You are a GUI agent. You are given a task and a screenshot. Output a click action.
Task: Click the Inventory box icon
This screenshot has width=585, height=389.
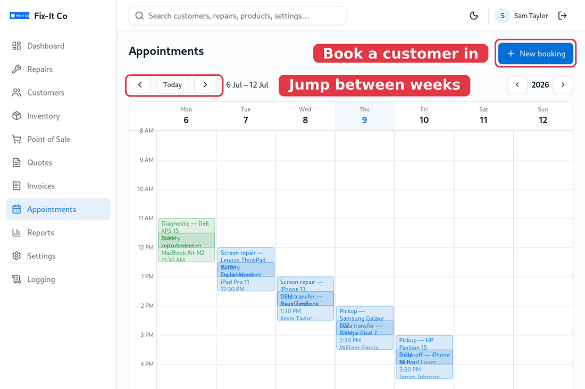(x=16, y=116)
